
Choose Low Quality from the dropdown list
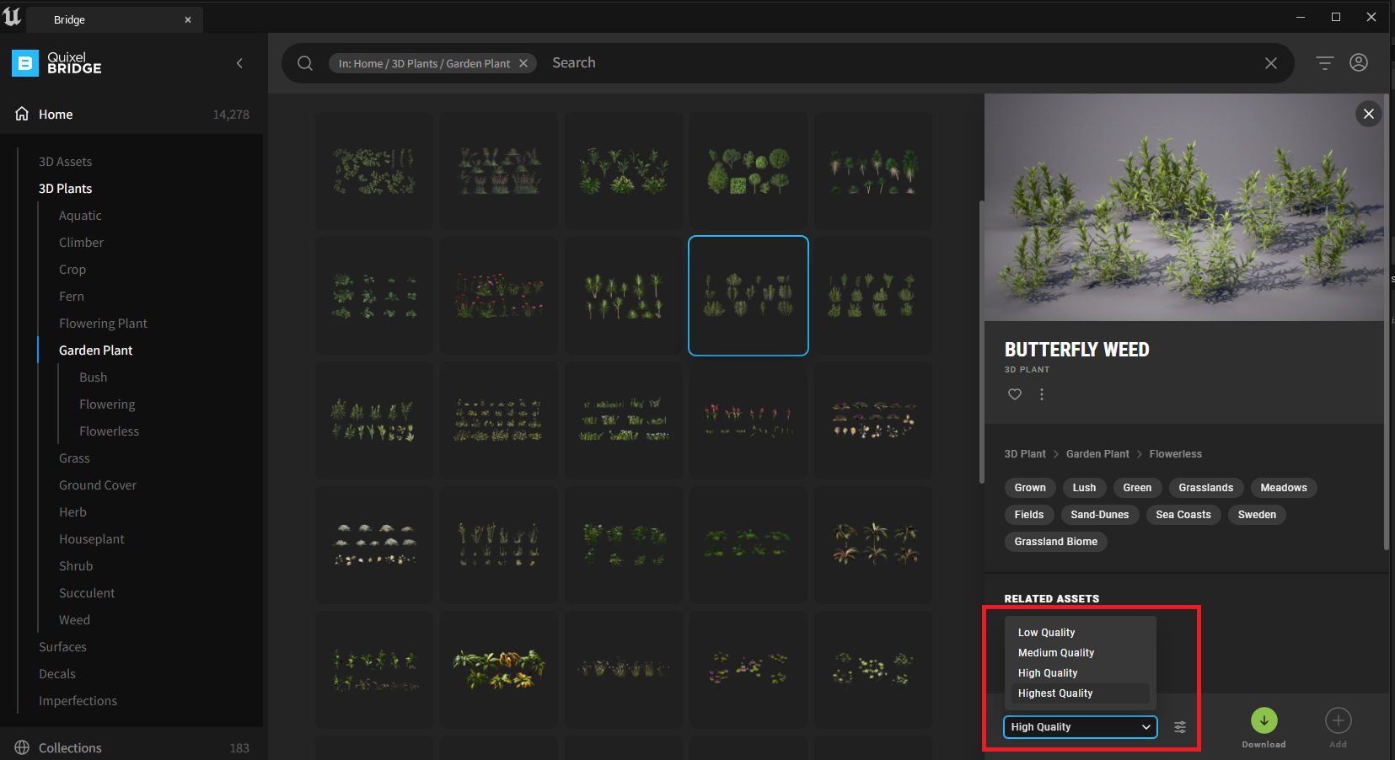(x=1081, y=633)
